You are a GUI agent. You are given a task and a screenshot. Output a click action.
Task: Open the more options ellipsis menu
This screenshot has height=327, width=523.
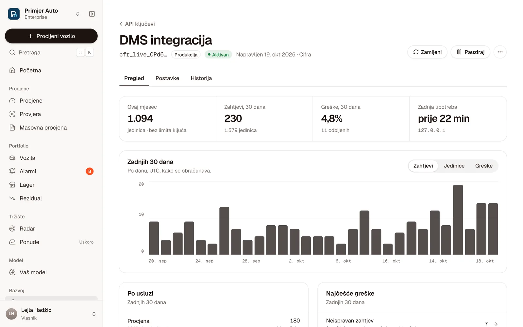coord(500,52)
